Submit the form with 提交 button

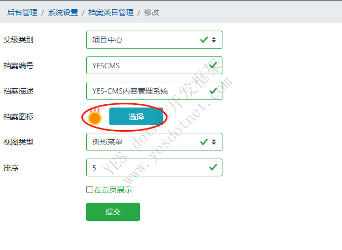tap(113, 212)
